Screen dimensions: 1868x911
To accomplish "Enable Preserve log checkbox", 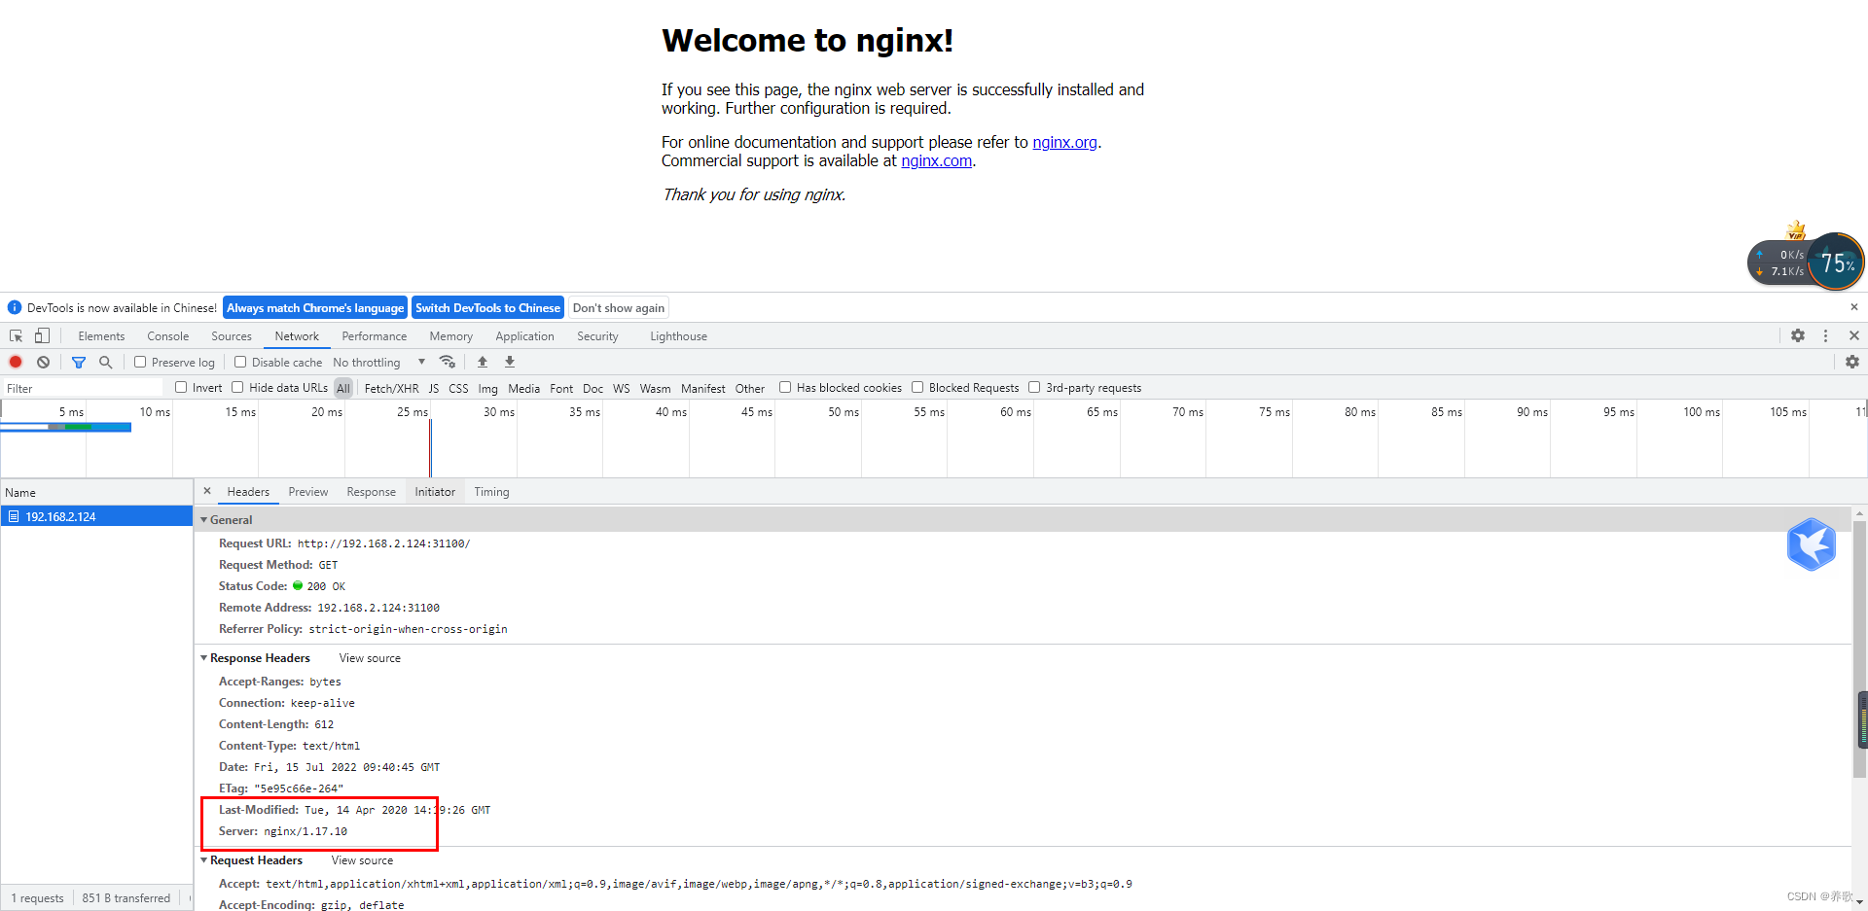I will (x=140, y=362).
